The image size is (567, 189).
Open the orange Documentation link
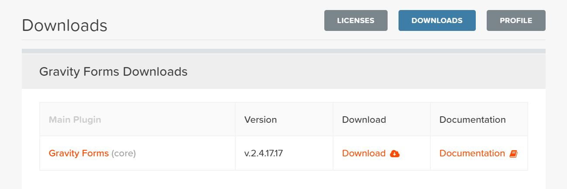coord(472,153)
